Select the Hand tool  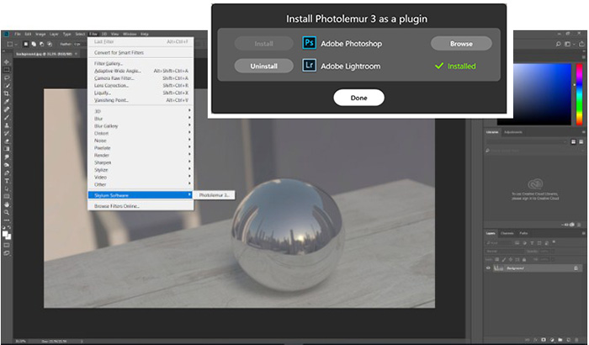coord(7,204)
